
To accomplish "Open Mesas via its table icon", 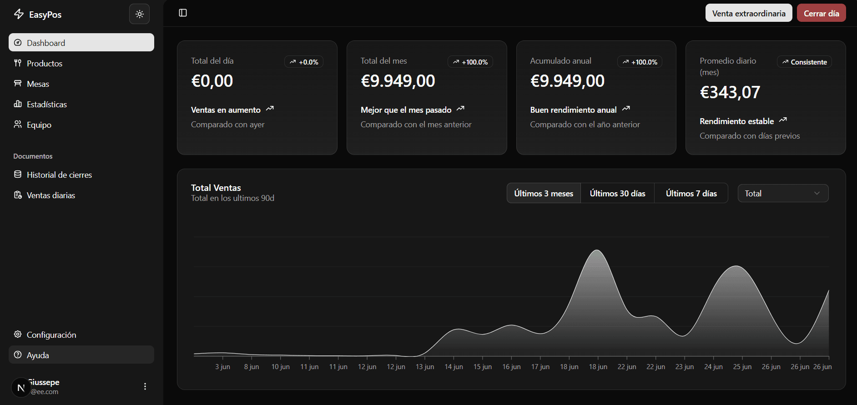I will coord(18,84).
